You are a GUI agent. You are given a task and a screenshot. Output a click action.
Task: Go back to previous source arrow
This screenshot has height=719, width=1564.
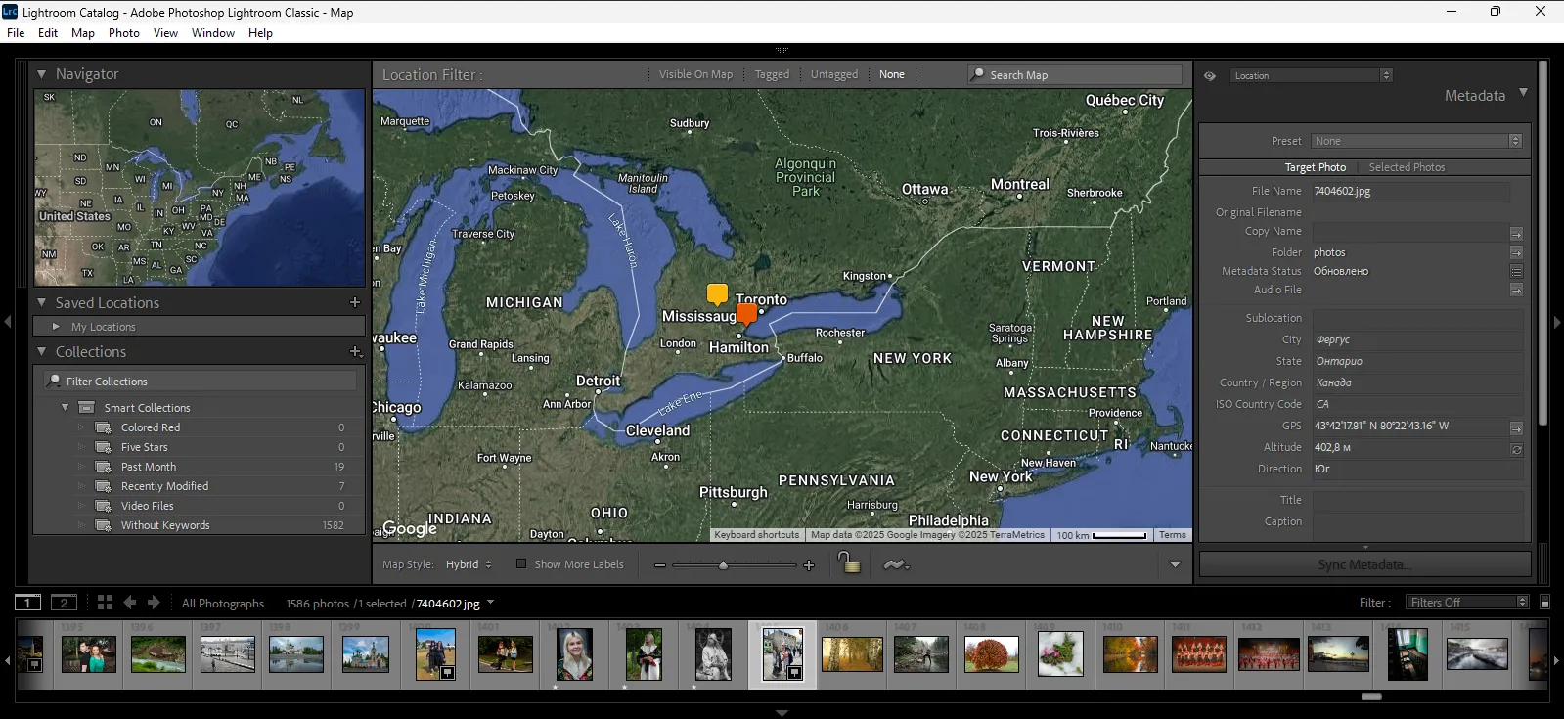[129, 603]
